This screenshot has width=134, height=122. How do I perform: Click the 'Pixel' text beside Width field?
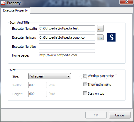point(52,85)
